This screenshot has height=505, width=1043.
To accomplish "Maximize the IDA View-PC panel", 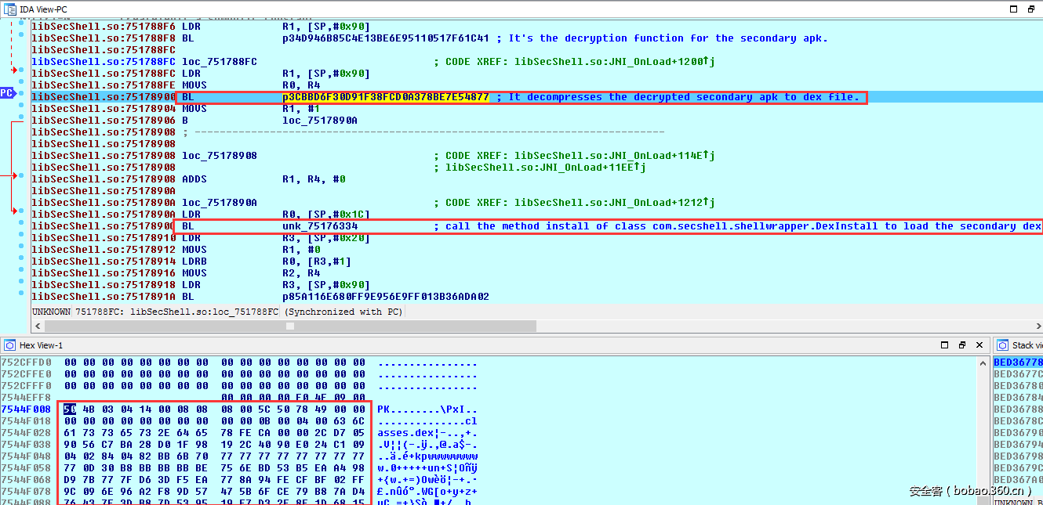I will 1012,9.
